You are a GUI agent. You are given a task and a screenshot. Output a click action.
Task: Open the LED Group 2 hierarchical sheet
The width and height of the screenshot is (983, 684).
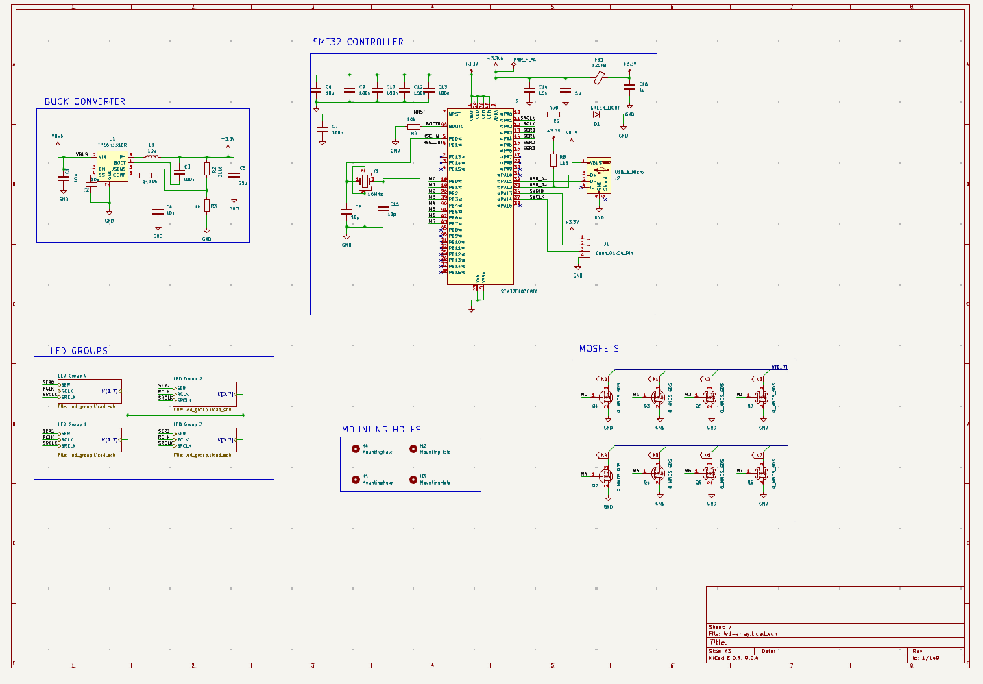coord(205,395)
